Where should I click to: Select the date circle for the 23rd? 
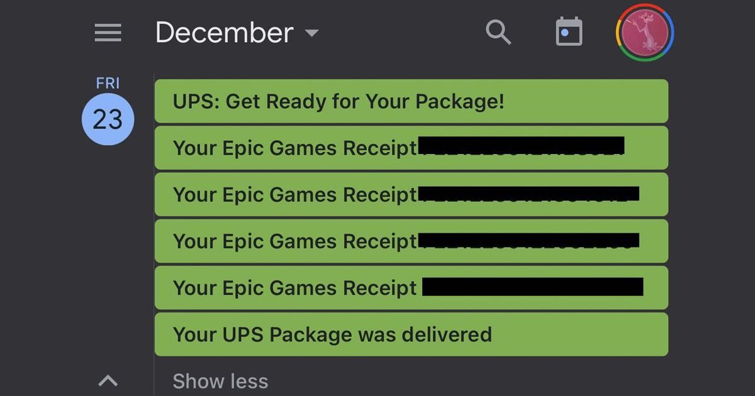[108, 119]
